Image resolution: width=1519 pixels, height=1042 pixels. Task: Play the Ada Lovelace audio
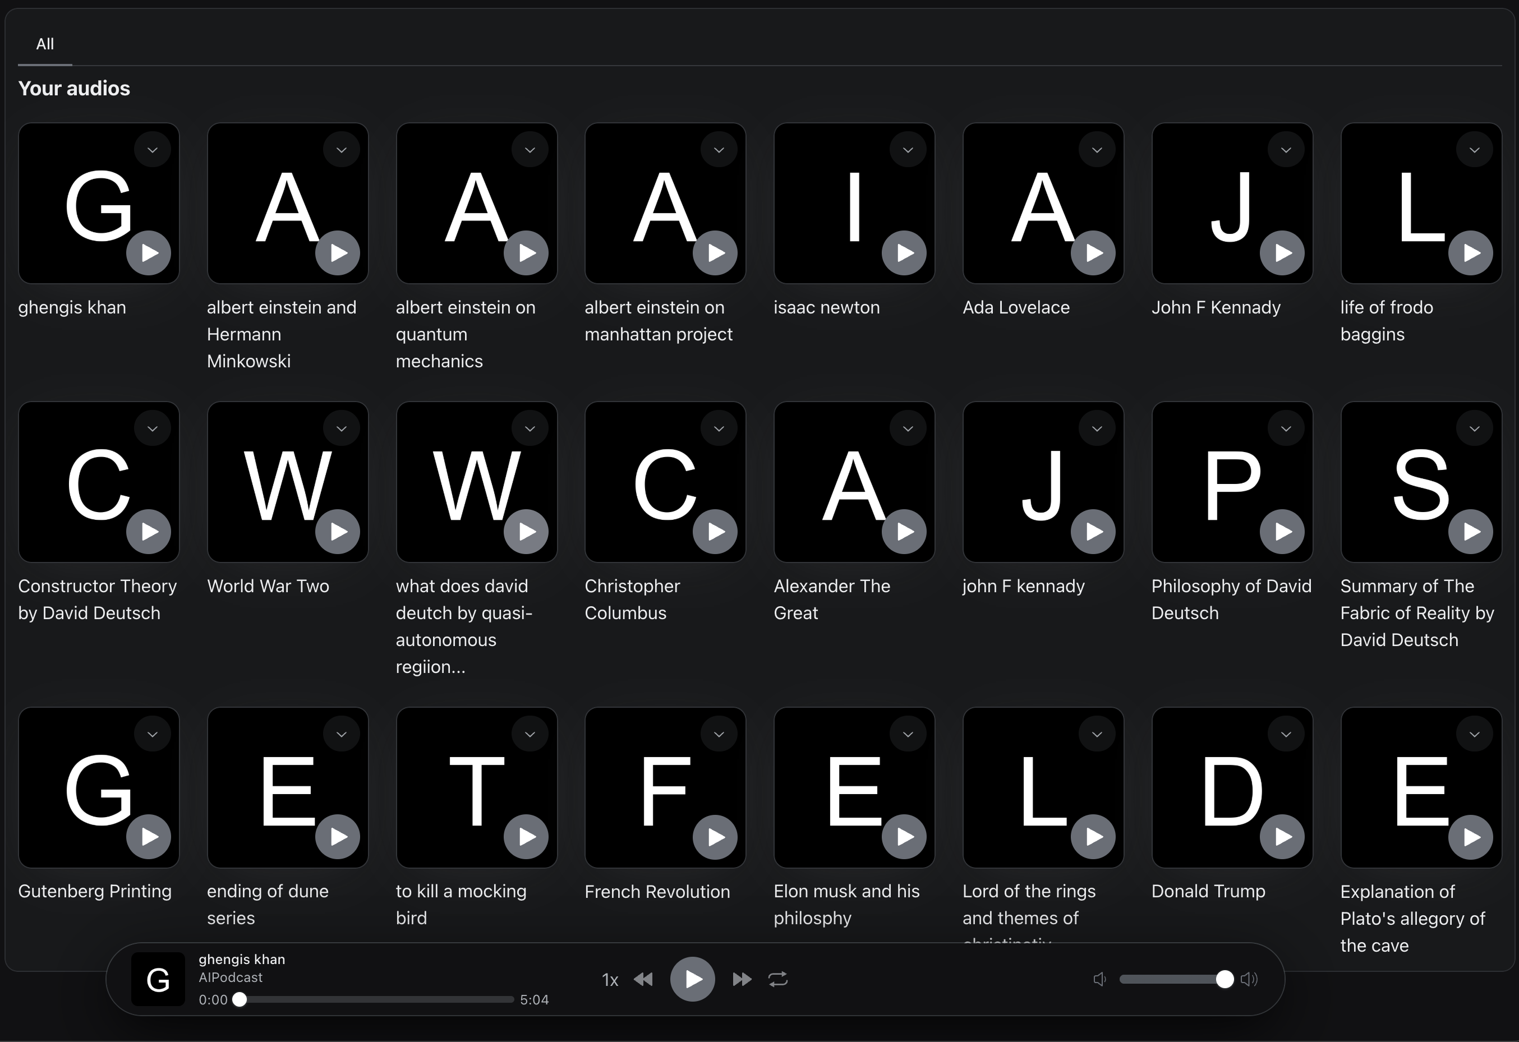pyautogui.click(x=1093, y=253)
